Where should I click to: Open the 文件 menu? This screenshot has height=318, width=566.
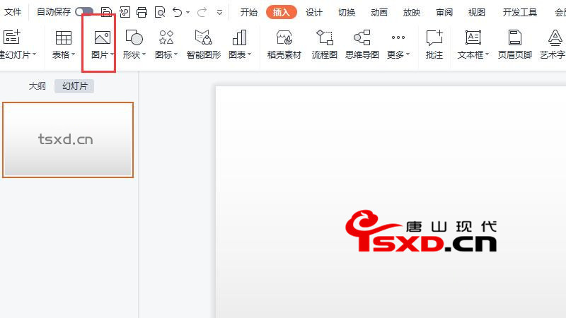(13, 12)
